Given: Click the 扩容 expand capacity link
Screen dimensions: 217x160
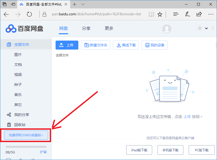Looking at the screenshot, I should [x=43, y=152].
